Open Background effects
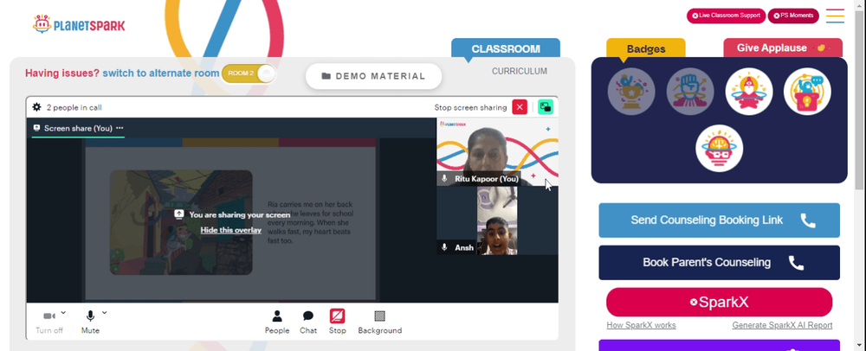The image size is (866, 351). (x=379, y=322)
